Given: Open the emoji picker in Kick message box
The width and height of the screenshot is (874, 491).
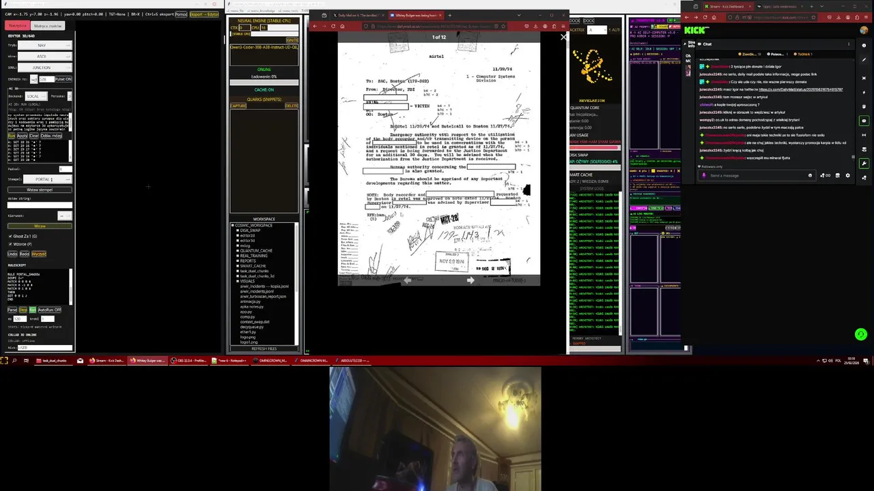Looking at the screenshot, I should [x=810, y=175].
